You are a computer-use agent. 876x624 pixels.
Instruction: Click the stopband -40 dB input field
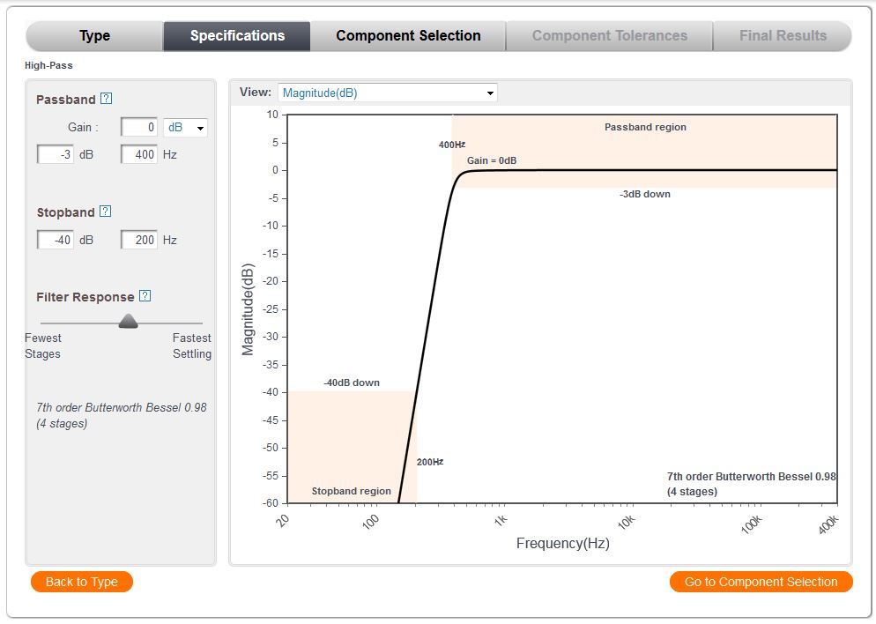coord(56,240)
